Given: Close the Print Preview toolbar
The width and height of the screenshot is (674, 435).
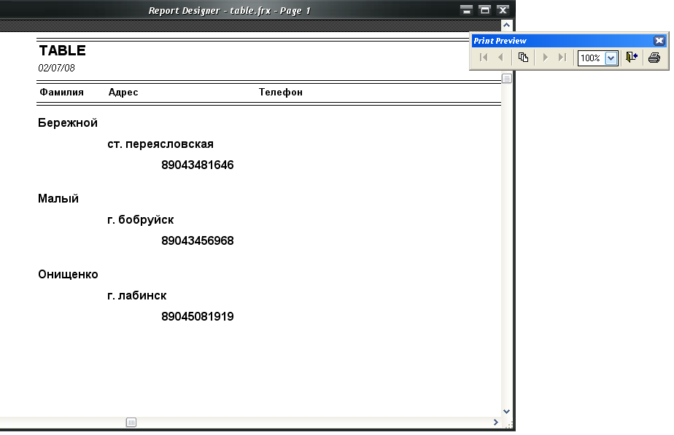Looking at the screenshot, I should click(659, 41).
